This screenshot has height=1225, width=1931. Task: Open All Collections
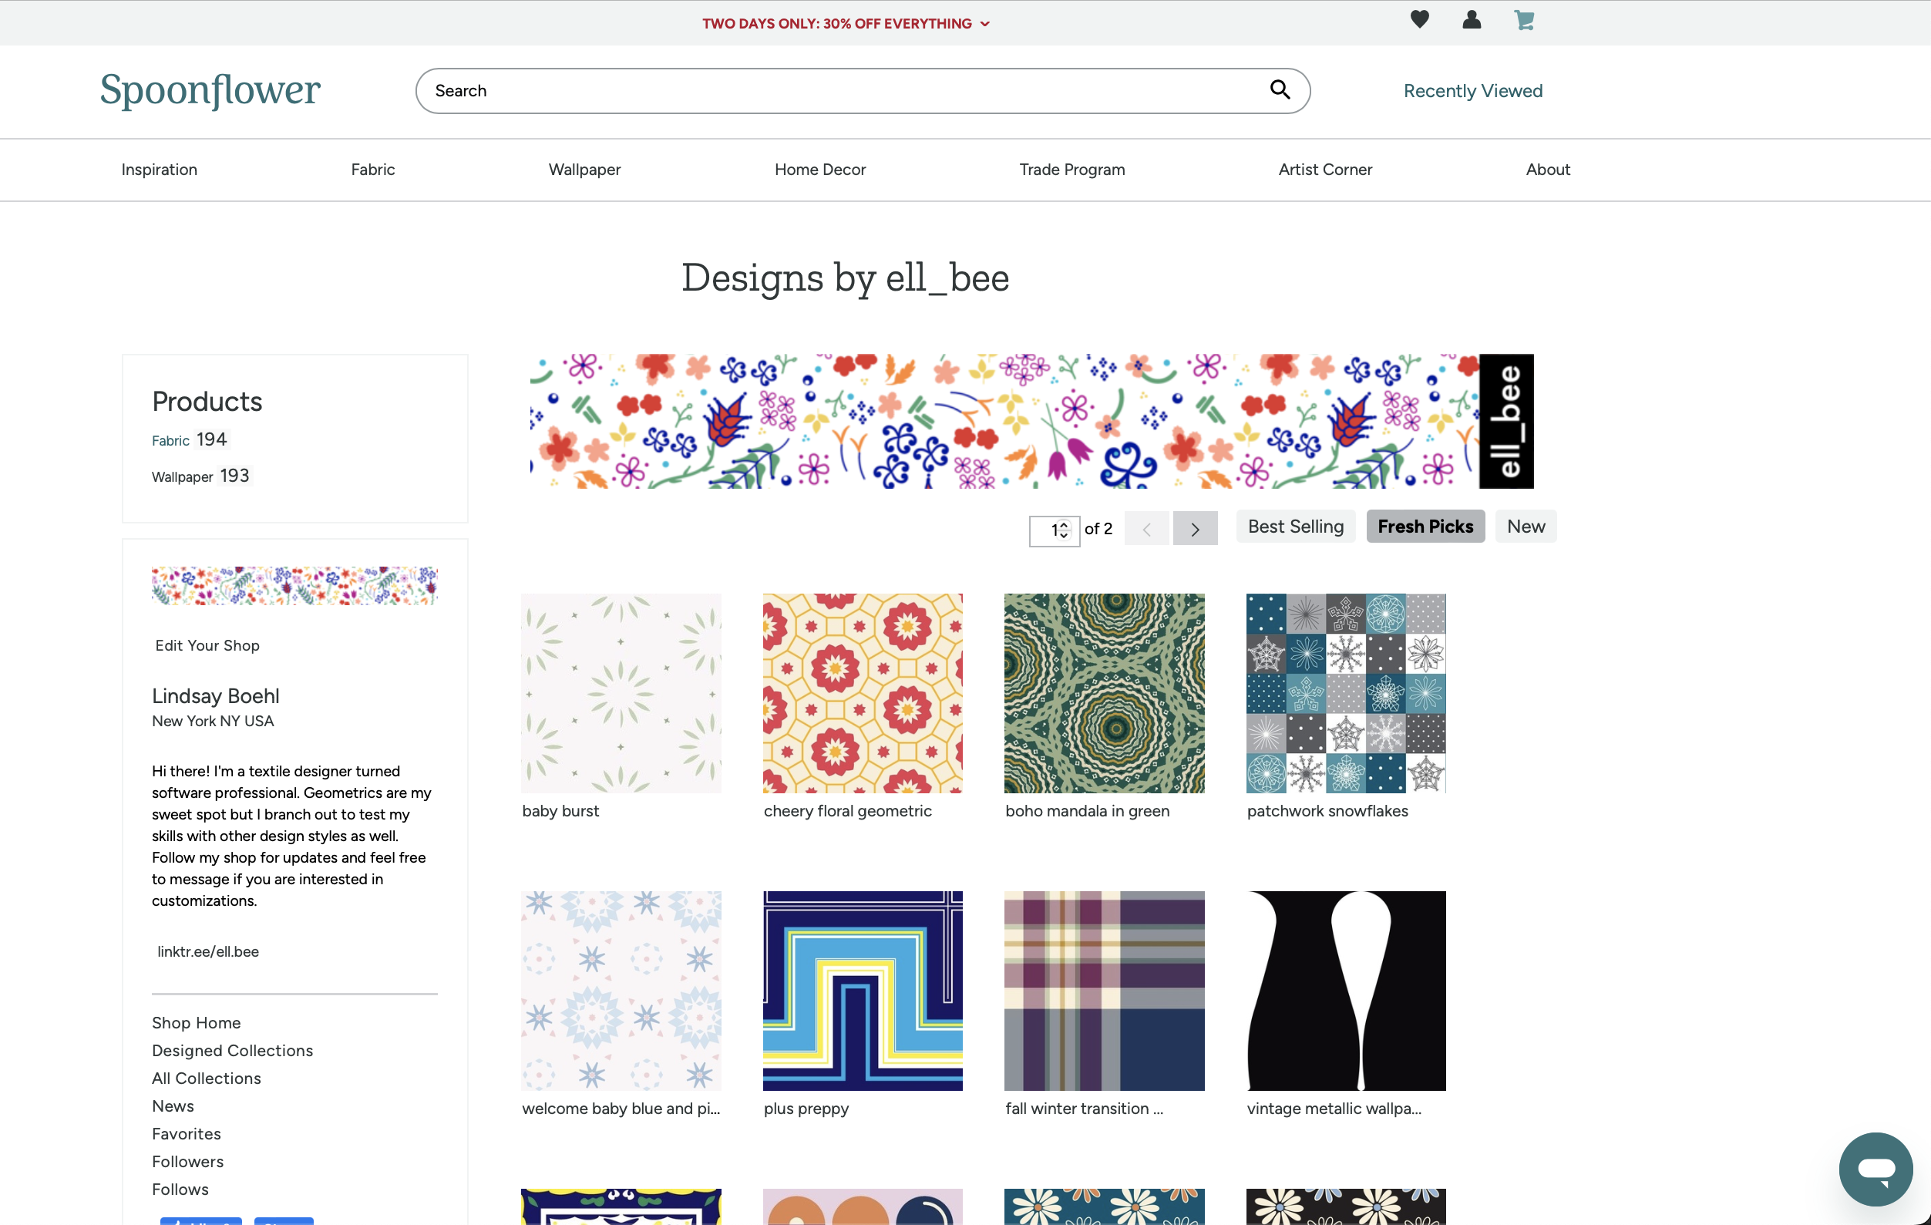click(206, 1079)
